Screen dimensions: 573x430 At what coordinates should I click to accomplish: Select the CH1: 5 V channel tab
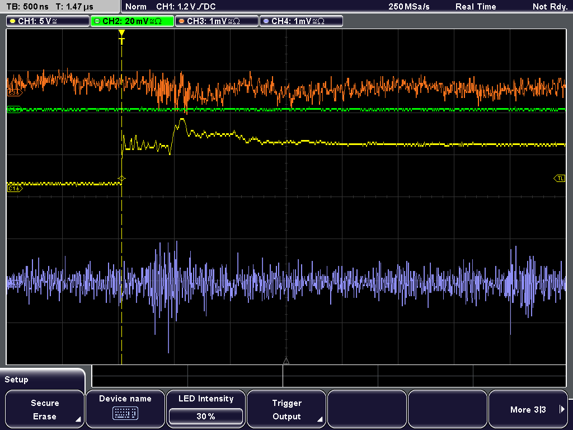pyautogui.click(x=48, y=21)
